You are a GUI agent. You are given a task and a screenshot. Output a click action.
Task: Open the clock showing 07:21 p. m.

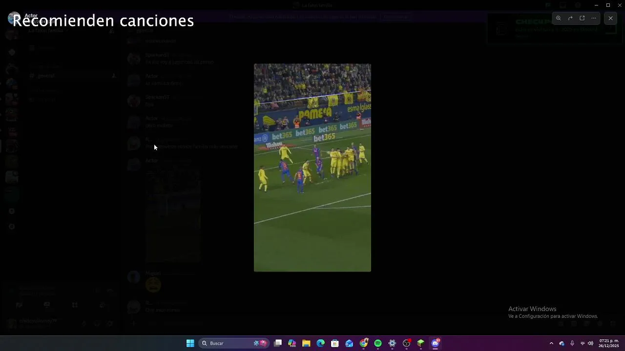pos(609,343)
